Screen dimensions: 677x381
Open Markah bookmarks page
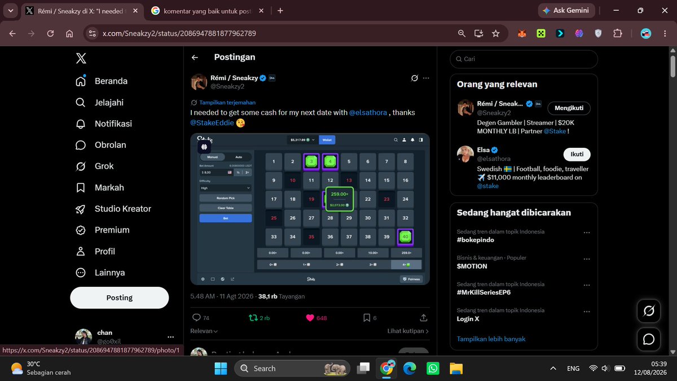[x=99, y=187]
